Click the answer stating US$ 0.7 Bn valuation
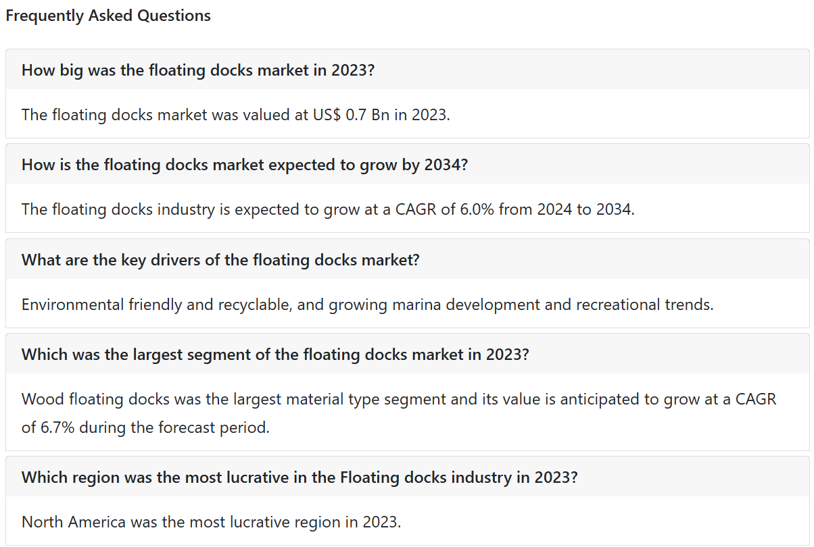The height and width of the screenshot is (547, 814). coord(236,114)
